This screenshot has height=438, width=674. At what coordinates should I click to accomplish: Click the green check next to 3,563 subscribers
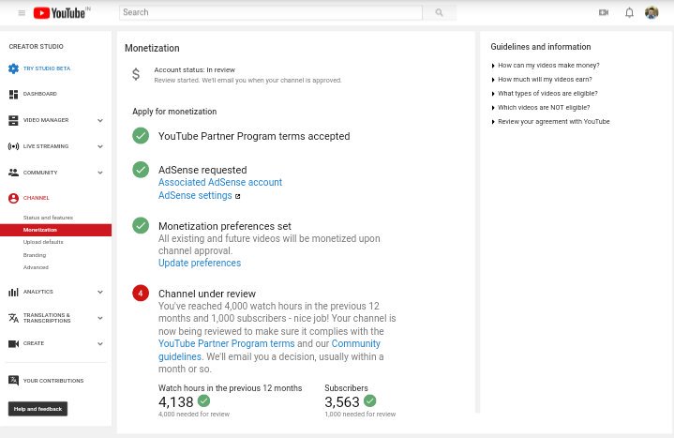coord(369,400)
